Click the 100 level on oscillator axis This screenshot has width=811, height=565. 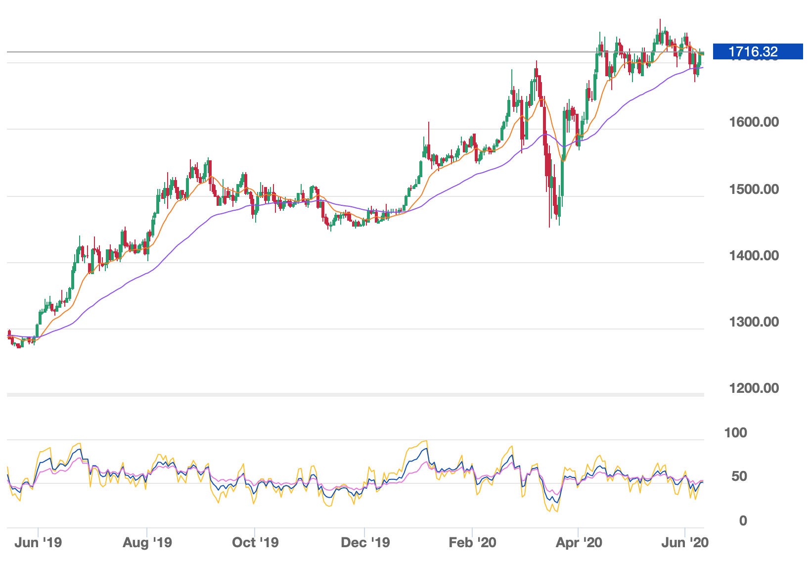click(x=735, y=433)
